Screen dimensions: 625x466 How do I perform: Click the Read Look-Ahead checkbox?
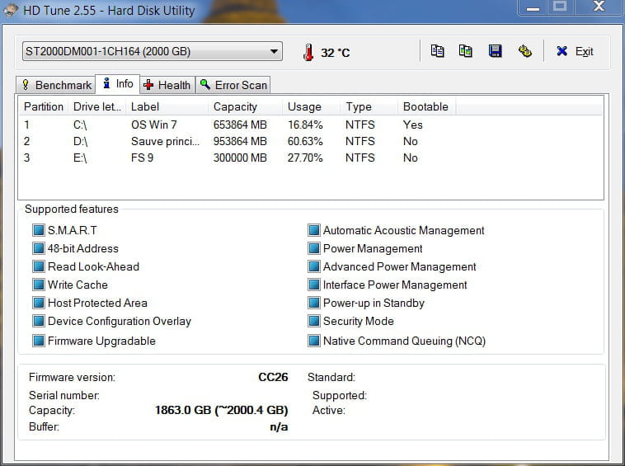coord(39,266)
